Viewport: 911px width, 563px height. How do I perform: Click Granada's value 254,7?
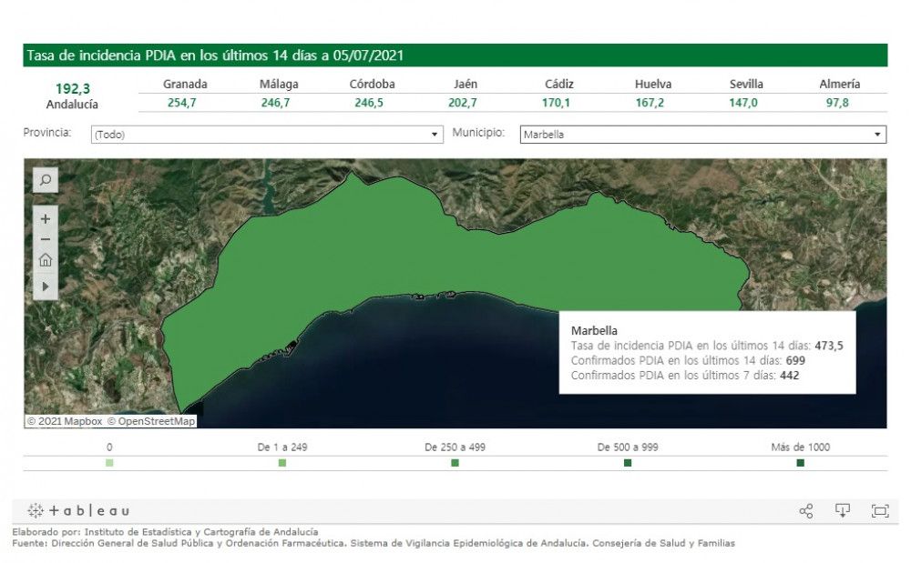pos(182,103)
